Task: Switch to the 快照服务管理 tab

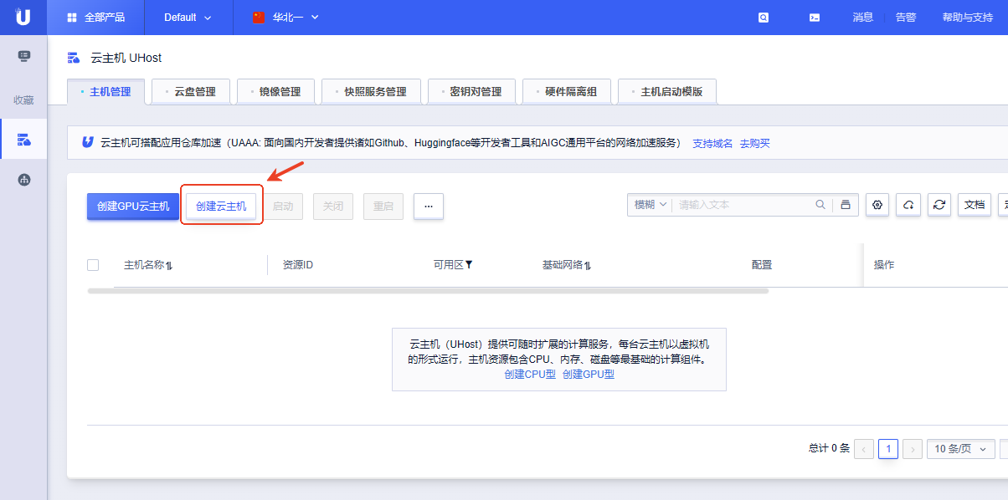Action: tap(371, 92)
